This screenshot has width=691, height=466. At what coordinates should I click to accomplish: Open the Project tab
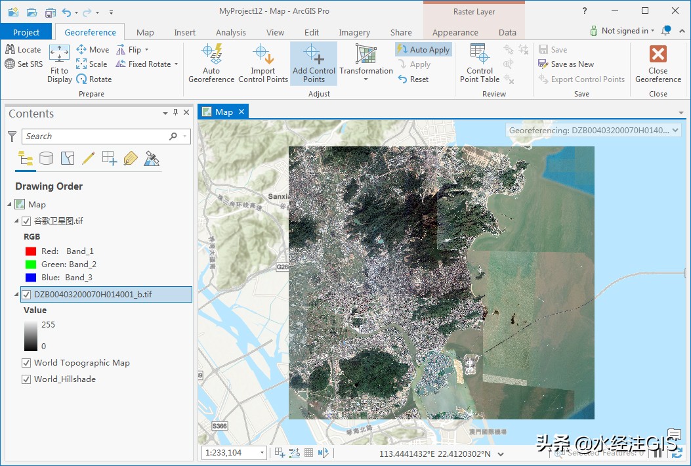(26, 32)
